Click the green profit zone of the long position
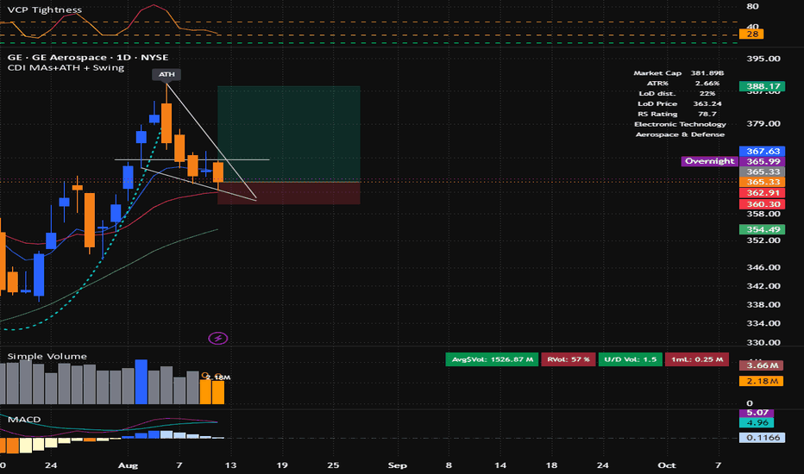 (289, 134)
